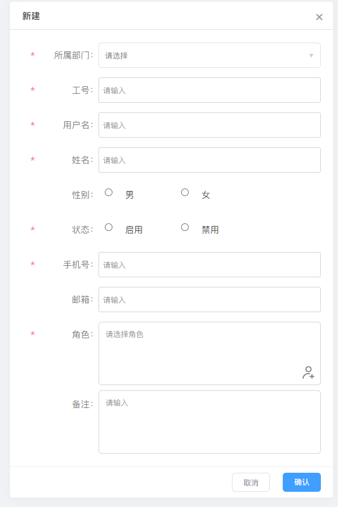Focus the 用户名 input field
338x507 pixels.
[x=210, y=125]
